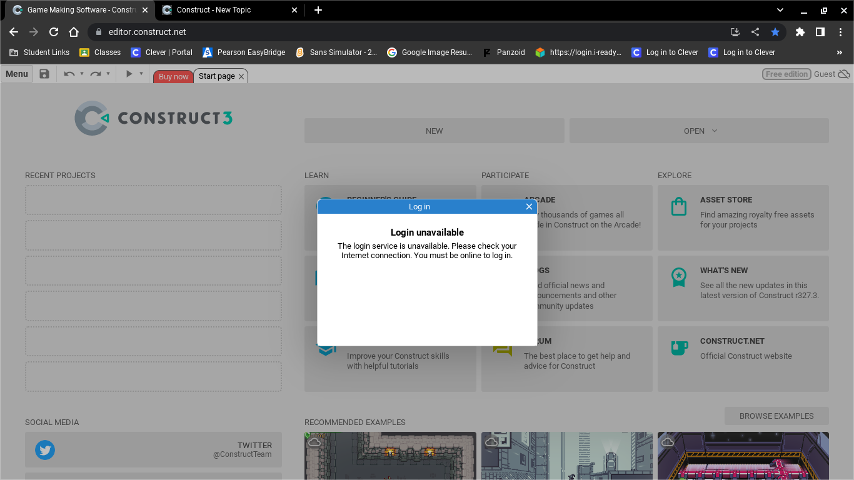The image size is (854, 480).
Task: Click the bookmark star icon
Action: pos(775,32)
